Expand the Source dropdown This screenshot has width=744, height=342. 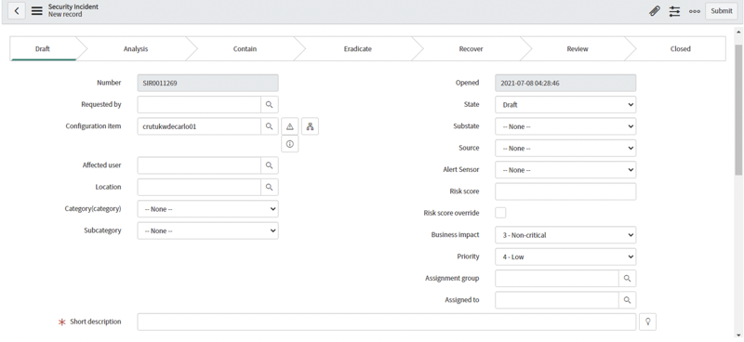pos(565,148)
